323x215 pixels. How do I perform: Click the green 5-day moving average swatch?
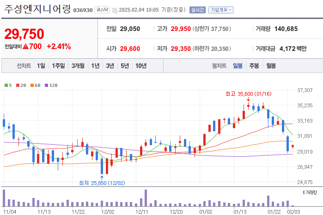point(6,86)
